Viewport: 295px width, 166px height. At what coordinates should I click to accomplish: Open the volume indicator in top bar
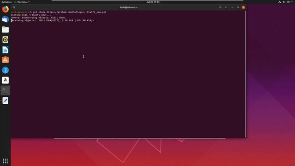pyautogui.click(x=284, y=2)
